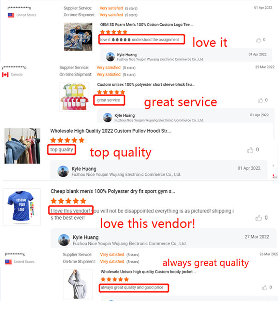Click the Canada flag icon

[5, 75]
